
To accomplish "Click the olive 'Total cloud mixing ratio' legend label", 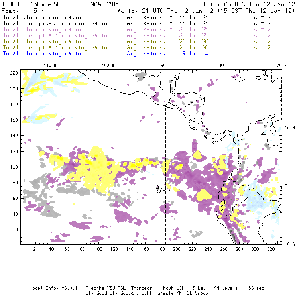I will coord(42,41).
